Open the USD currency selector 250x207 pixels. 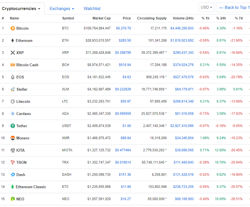206,7
